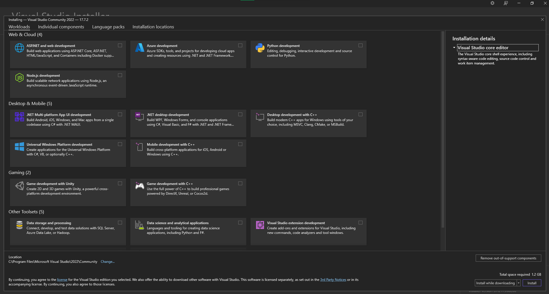Image resolution: width=549 pixels, height=294 pixels.
Task: Check Game development with Unity workload
Action: (120, 183)
